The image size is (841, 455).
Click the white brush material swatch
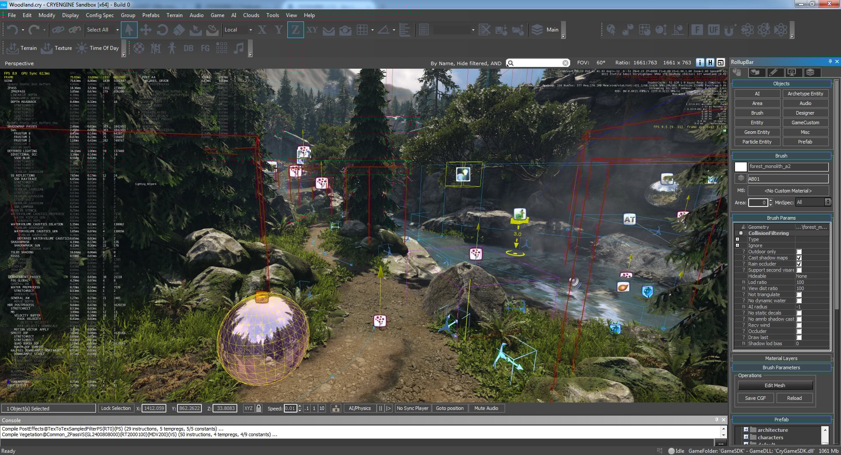pyautogui.click(x=741, y=166)
